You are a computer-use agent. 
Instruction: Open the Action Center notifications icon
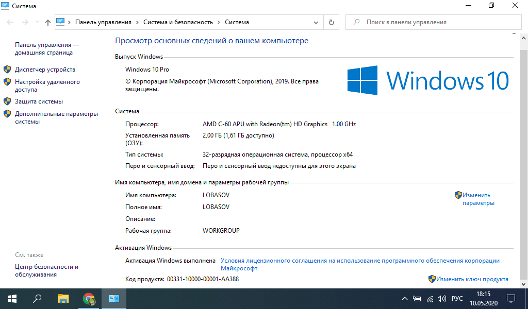point(511,299)
